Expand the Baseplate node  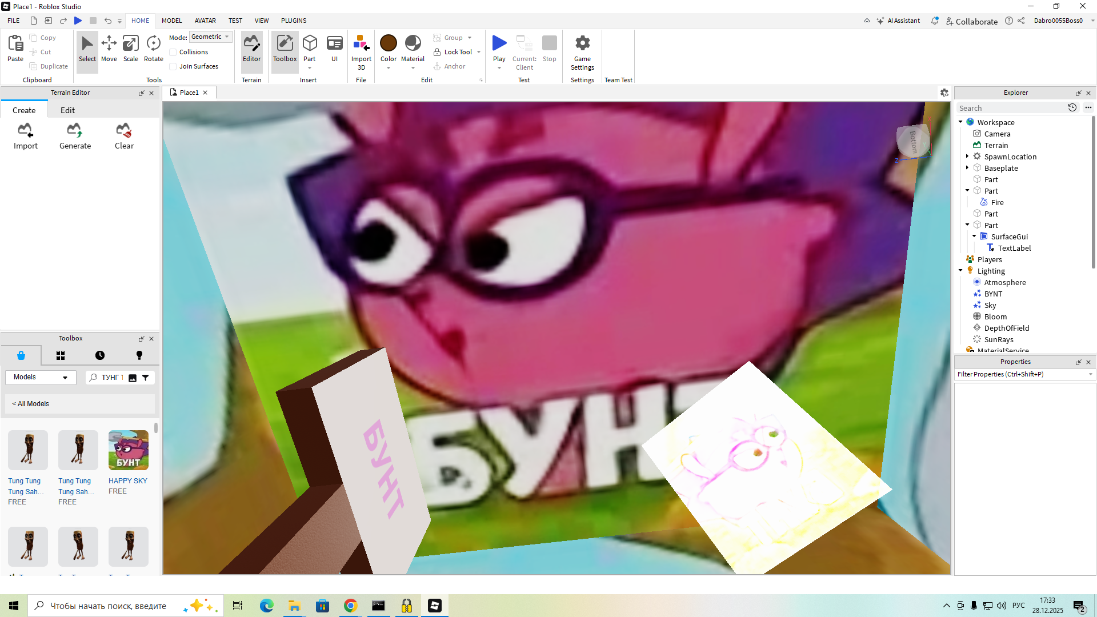click(x=967, y=168)
